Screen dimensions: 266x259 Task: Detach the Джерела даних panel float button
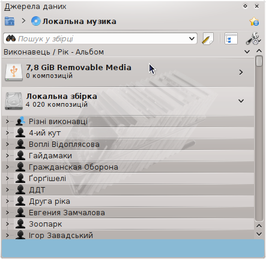[x=245, y=6]
